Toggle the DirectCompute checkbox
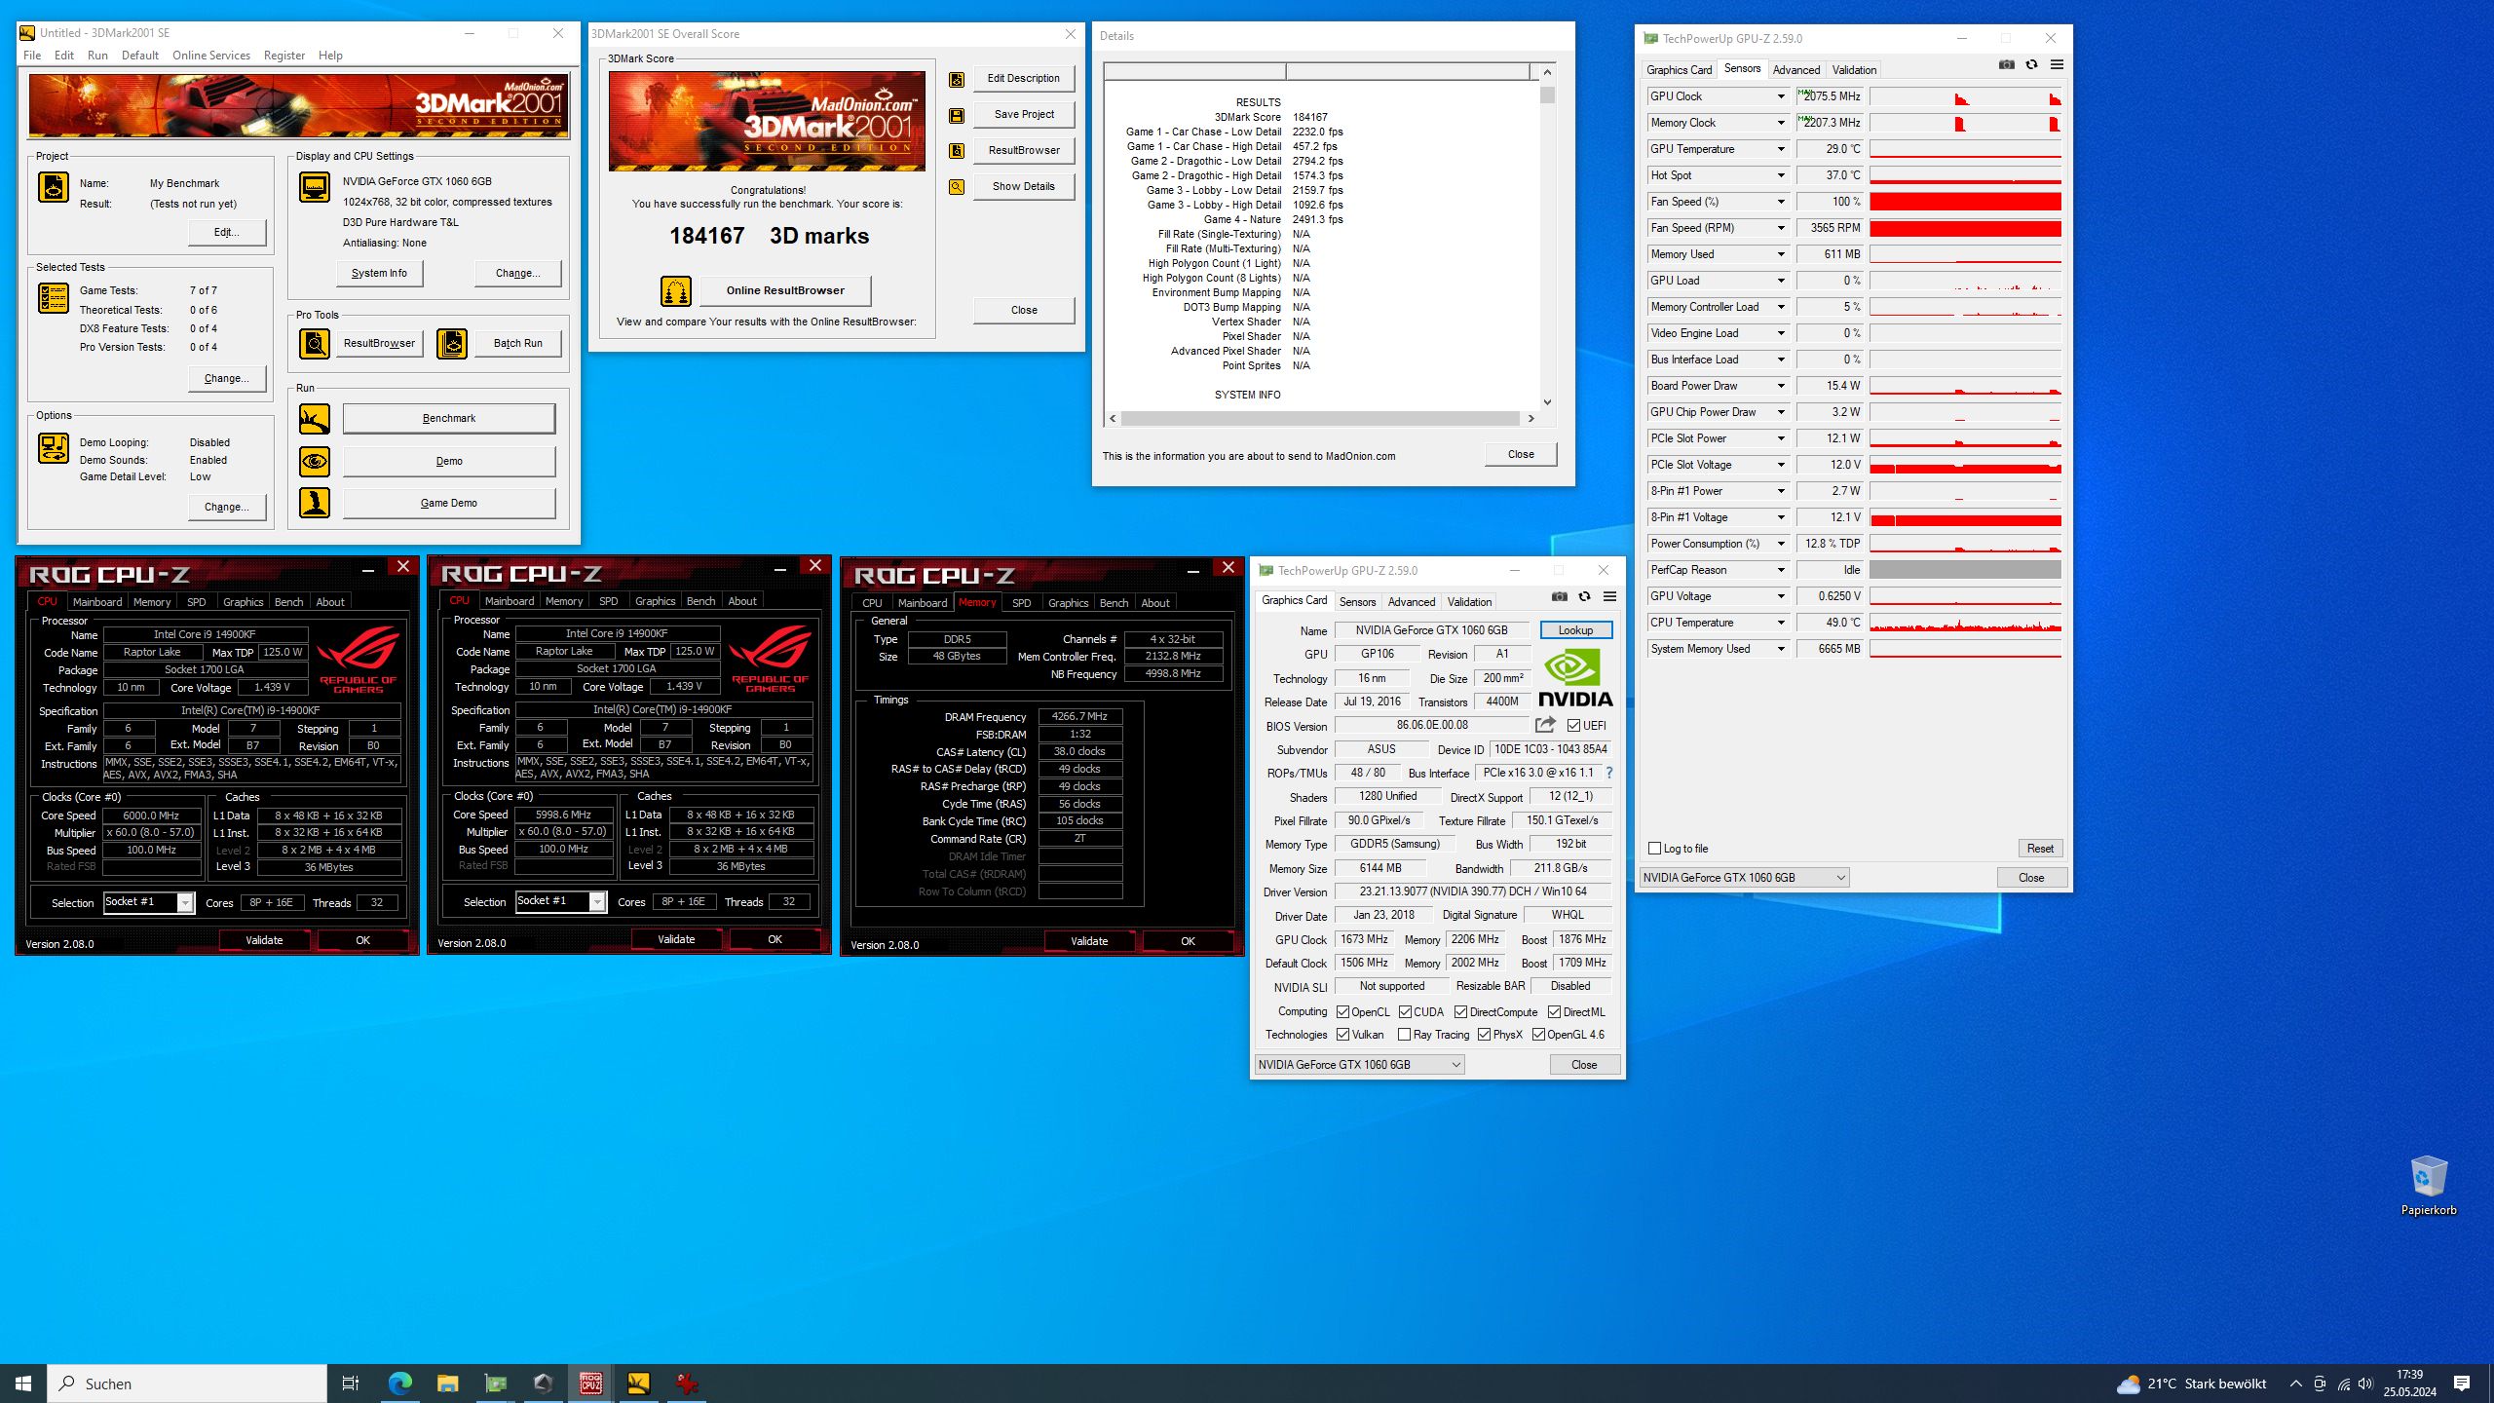 pyautogui.click(x=1460, y=1012)
